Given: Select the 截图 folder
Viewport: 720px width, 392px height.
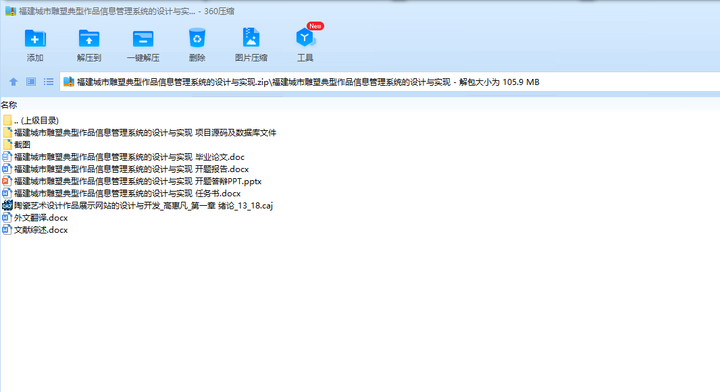Looking at the screenshot, I should click(x=22, y=145).
